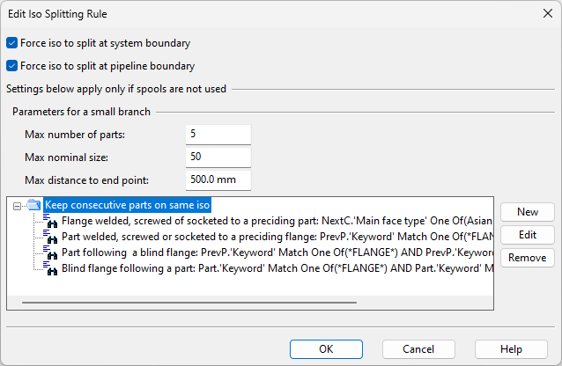Uncheck Force iso to split at system boundary
The width and height of the screenshot is (562, 366).
(11, 42)
